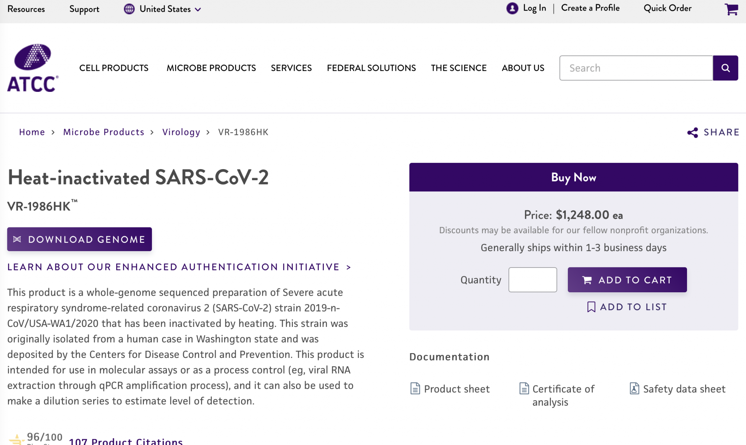Open the About Us menu
746x445 pixels.
coord(523,68)
